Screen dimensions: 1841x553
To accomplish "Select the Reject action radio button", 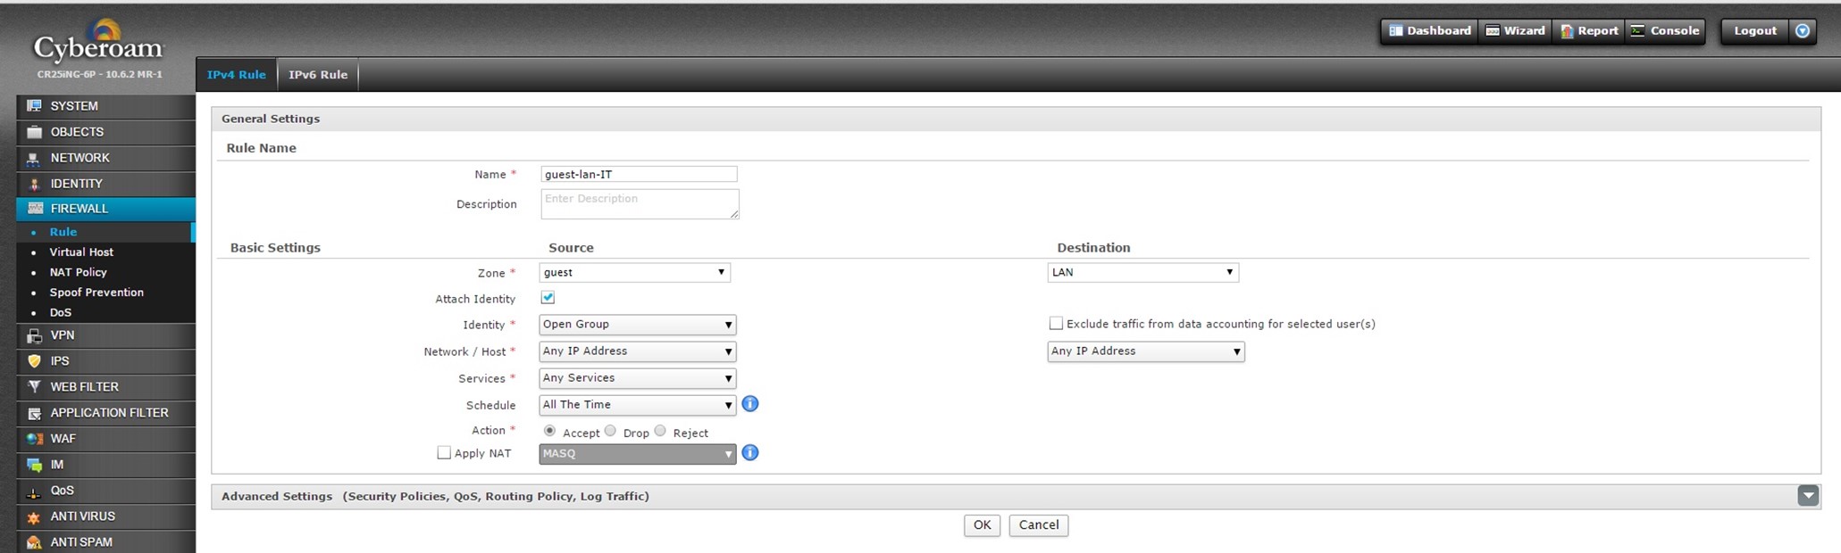I will coord(660,431).
